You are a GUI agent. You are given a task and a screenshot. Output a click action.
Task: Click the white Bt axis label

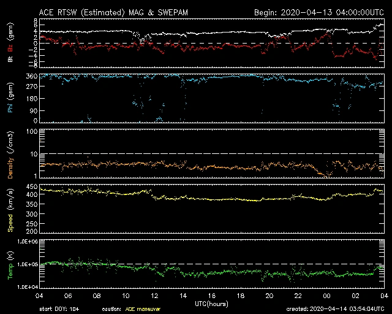pos(10,59)
